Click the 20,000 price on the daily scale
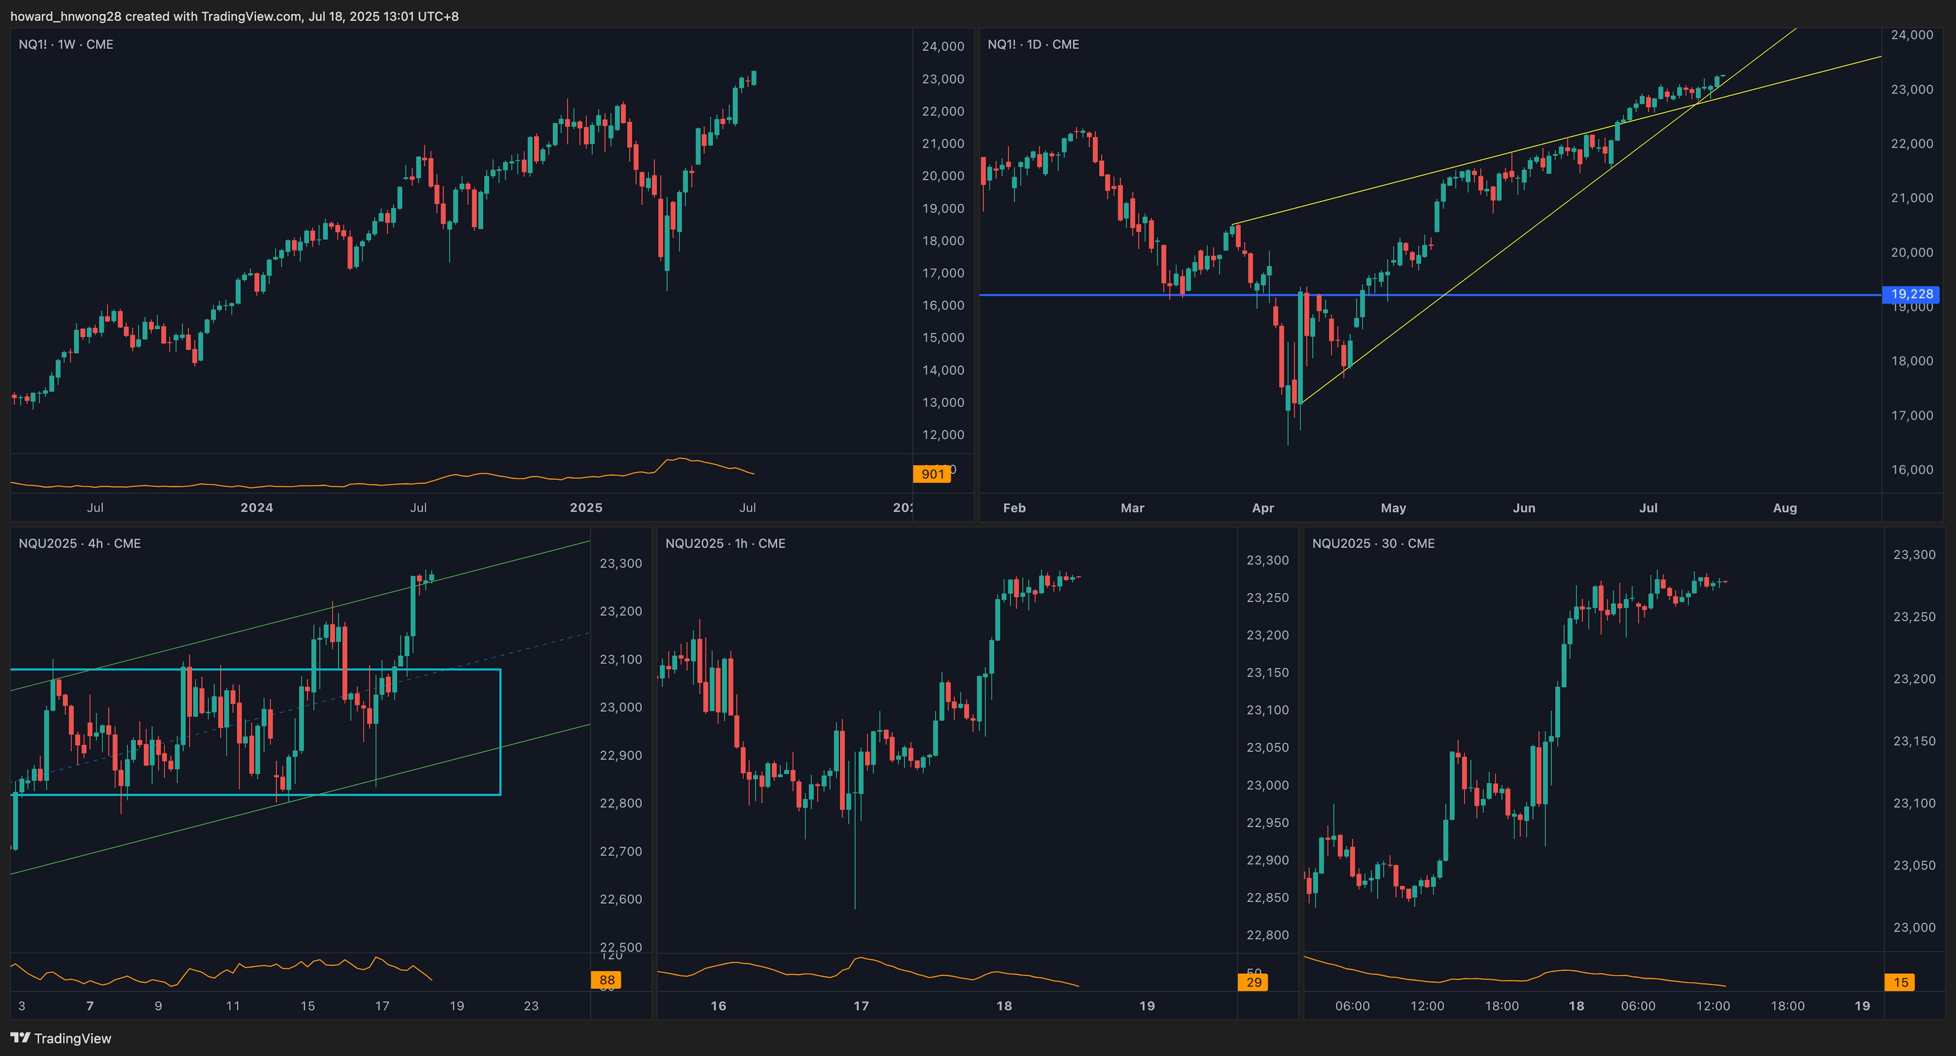1956x1056 pixels. point(1912,253)
